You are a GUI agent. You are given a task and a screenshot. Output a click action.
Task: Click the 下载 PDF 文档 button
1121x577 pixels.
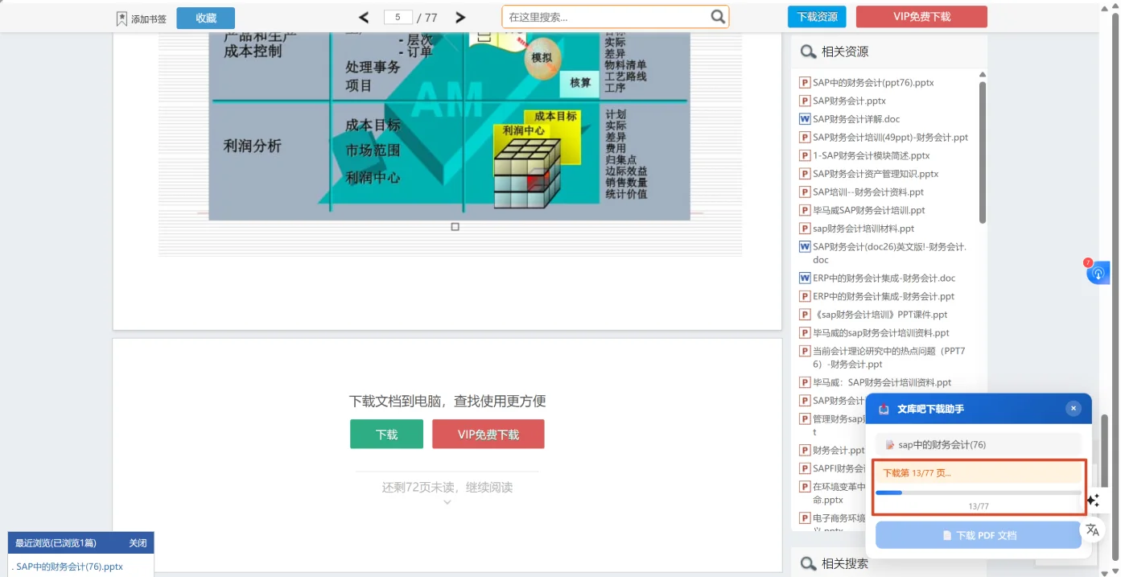tap(979, 535)
